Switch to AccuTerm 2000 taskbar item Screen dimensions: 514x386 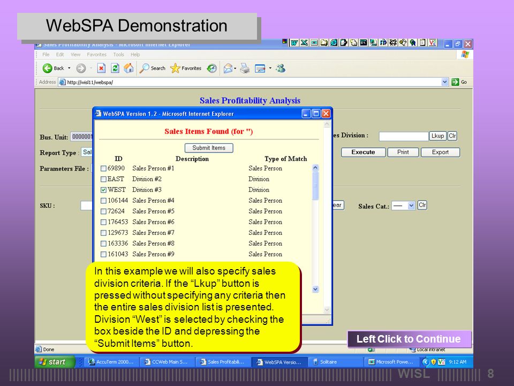pyautogui.click(x=111, y=362)
